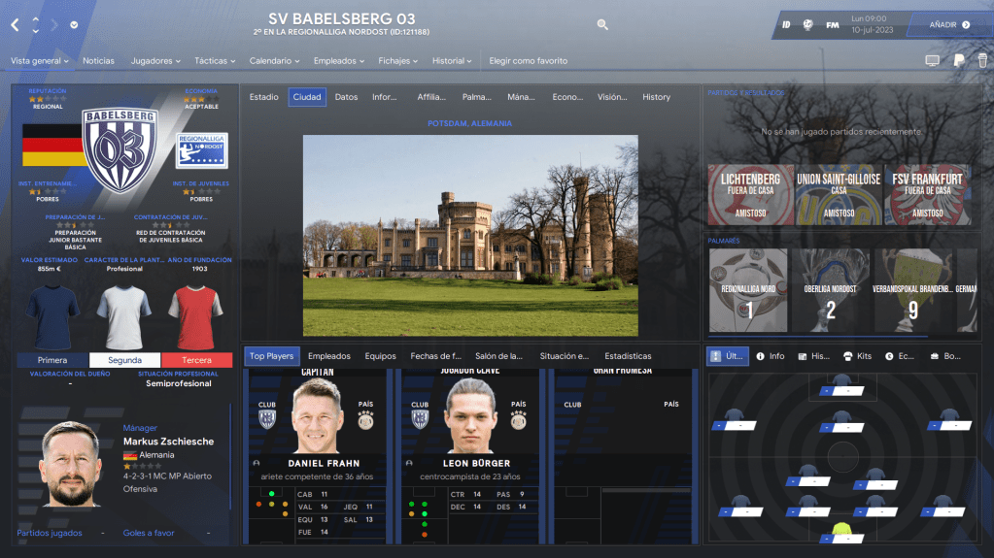Click the Potsdam castle photo

(470, 236)
